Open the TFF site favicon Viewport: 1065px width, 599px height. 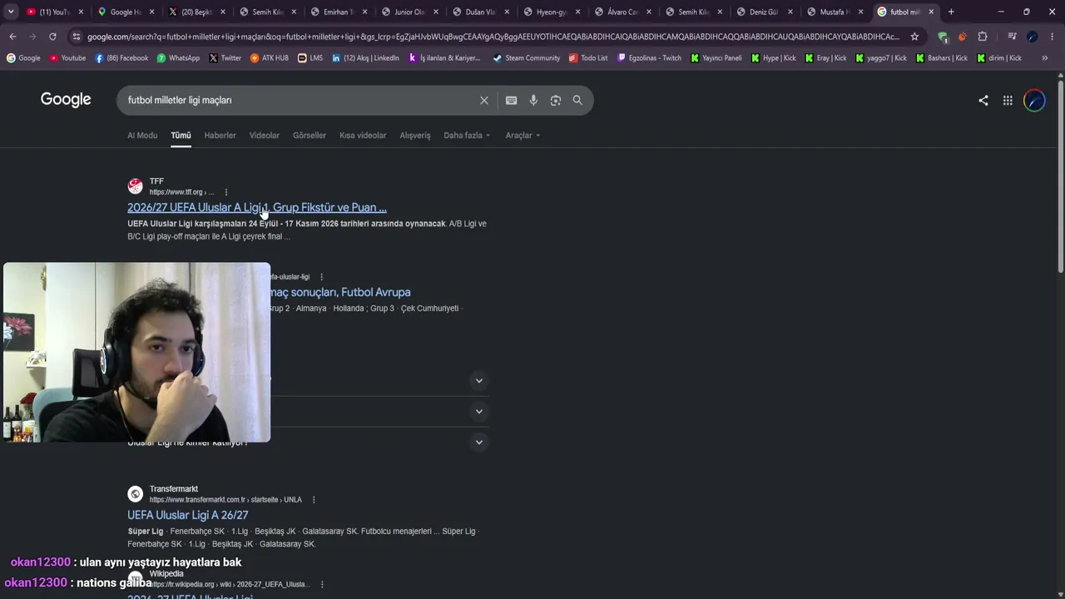135,186
